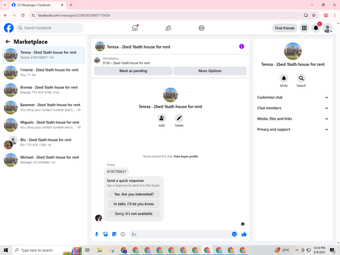Edit the chat name with pencil icon
The width and height of the screenshot is (340, 255).
pos(179,118)
